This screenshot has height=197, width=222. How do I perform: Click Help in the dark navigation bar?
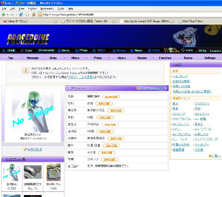point(203,51)
